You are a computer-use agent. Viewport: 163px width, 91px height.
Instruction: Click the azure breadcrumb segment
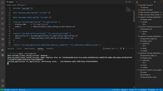9,5
